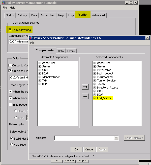Open the Super User tab

[48, 15]
